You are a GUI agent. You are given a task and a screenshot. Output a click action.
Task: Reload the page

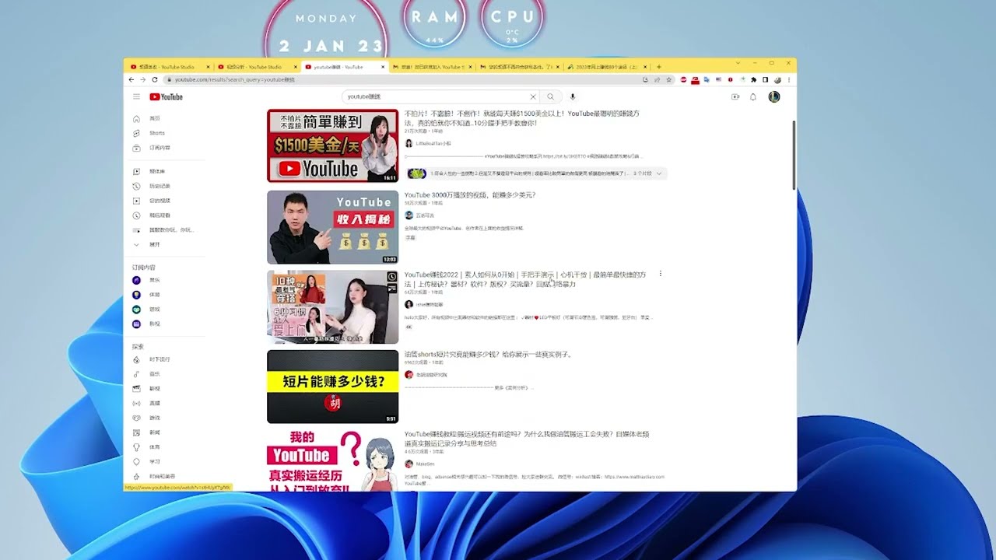[x=154, y=79]
